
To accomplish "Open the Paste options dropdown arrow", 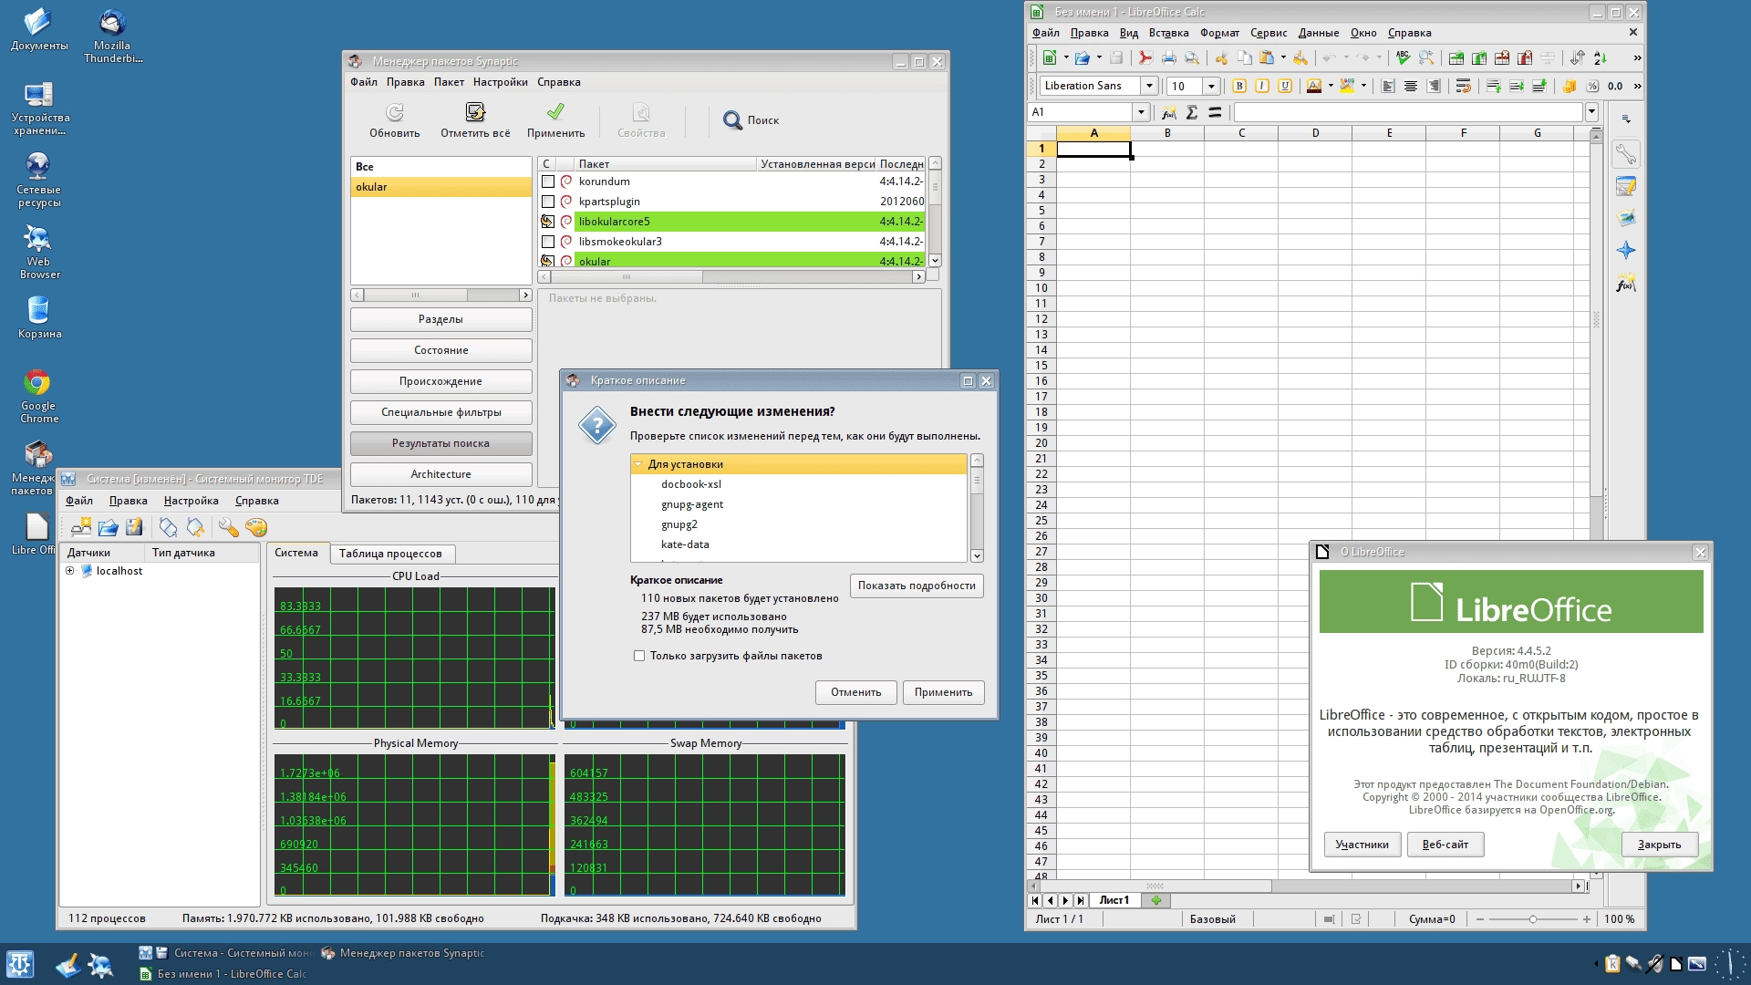I will [1283, 57].
